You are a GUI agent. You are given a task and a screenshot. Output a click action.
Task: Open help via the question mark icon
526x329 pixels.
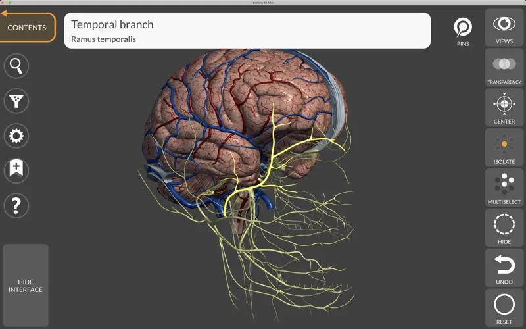pyautogui.click(x=16, y=205)
